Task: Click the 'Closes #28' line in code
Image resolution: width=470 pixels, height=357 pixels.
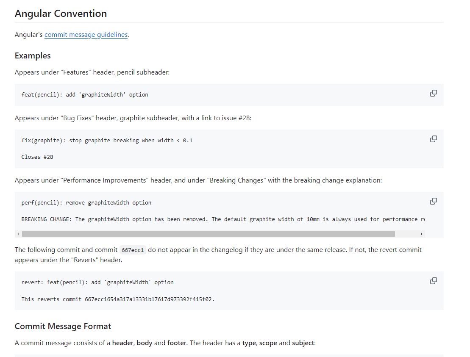Action: 37,157
